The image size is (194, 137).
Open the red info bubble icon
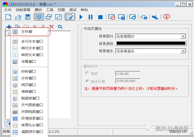pyautogui.click(x=166, y=16)
